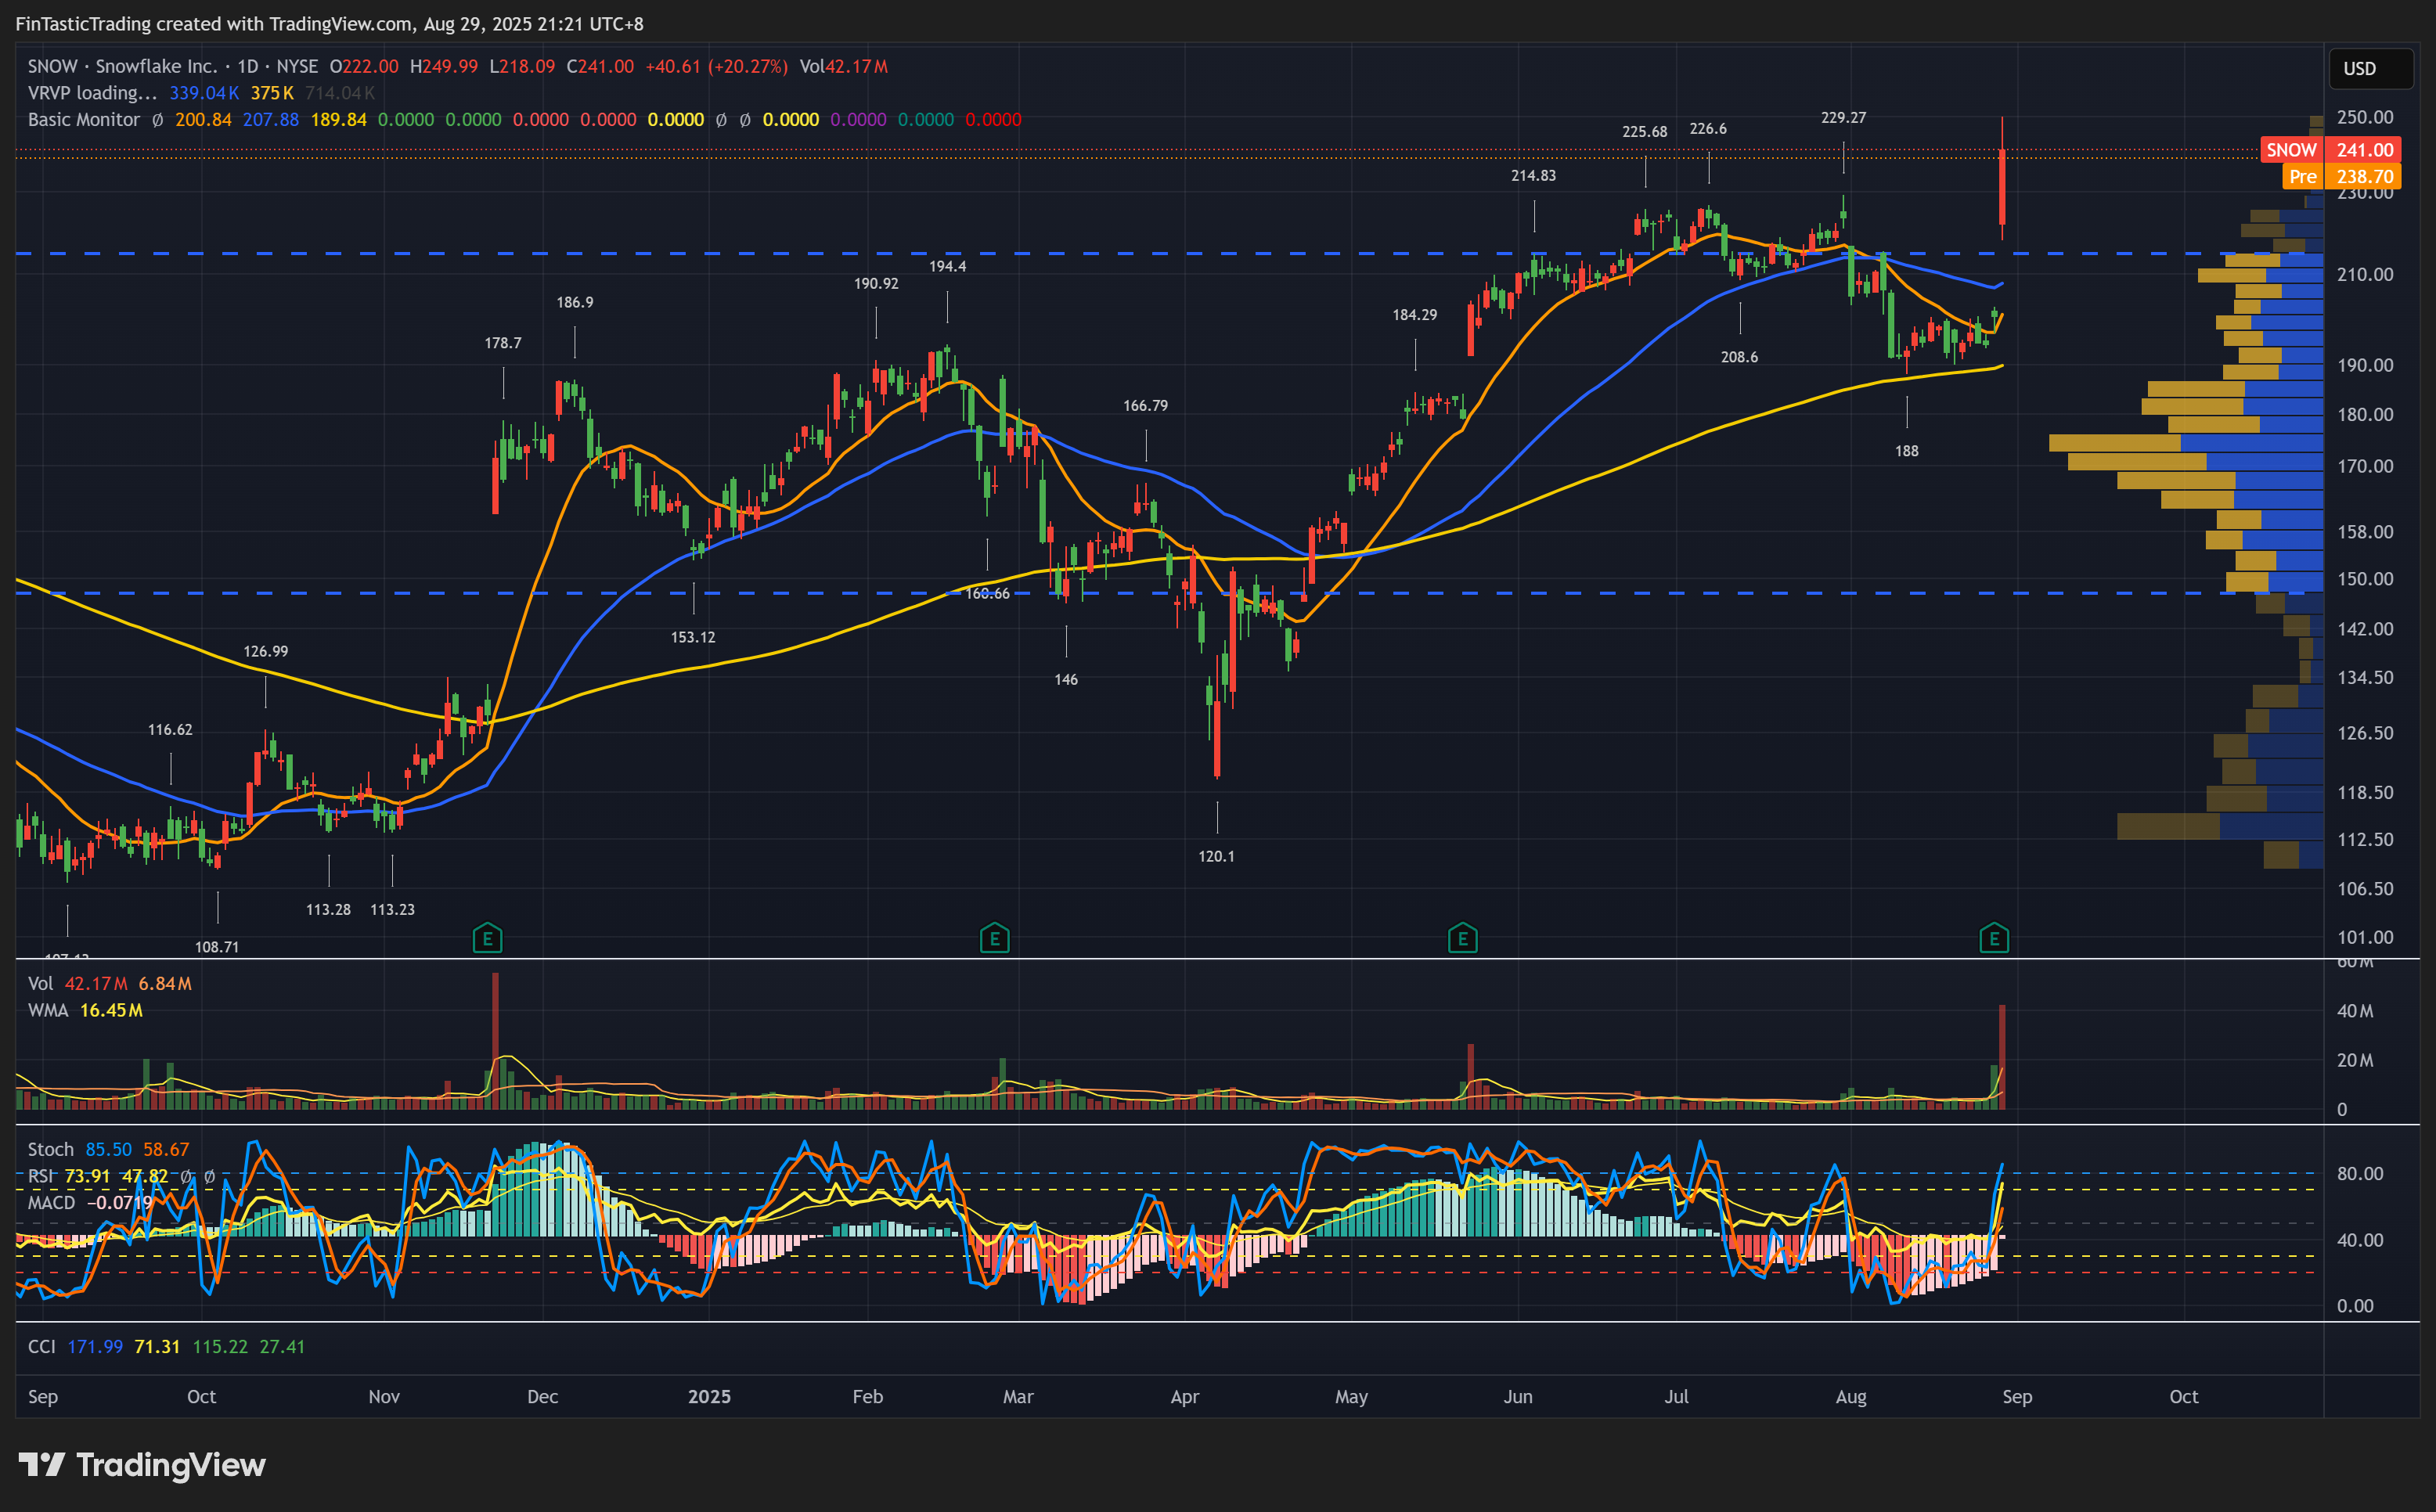Click the Pre 238.70 pre-market label

click(2341, 176)
